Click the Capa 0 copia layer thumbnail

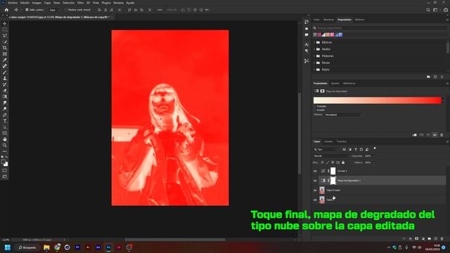click(322, 190)
